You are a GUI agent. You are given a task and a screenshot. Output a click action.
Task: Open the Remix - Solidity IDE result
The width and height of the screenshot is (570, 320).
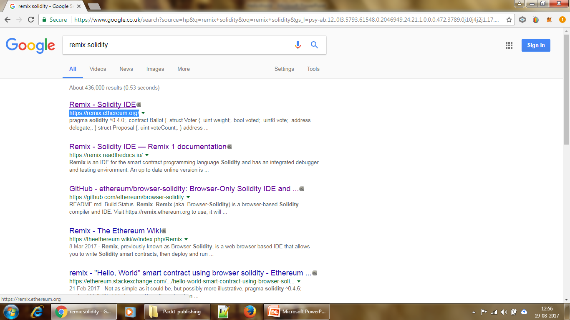[103, 105]
